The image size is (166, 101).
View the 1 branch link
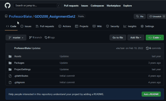[x=35, y=38]
